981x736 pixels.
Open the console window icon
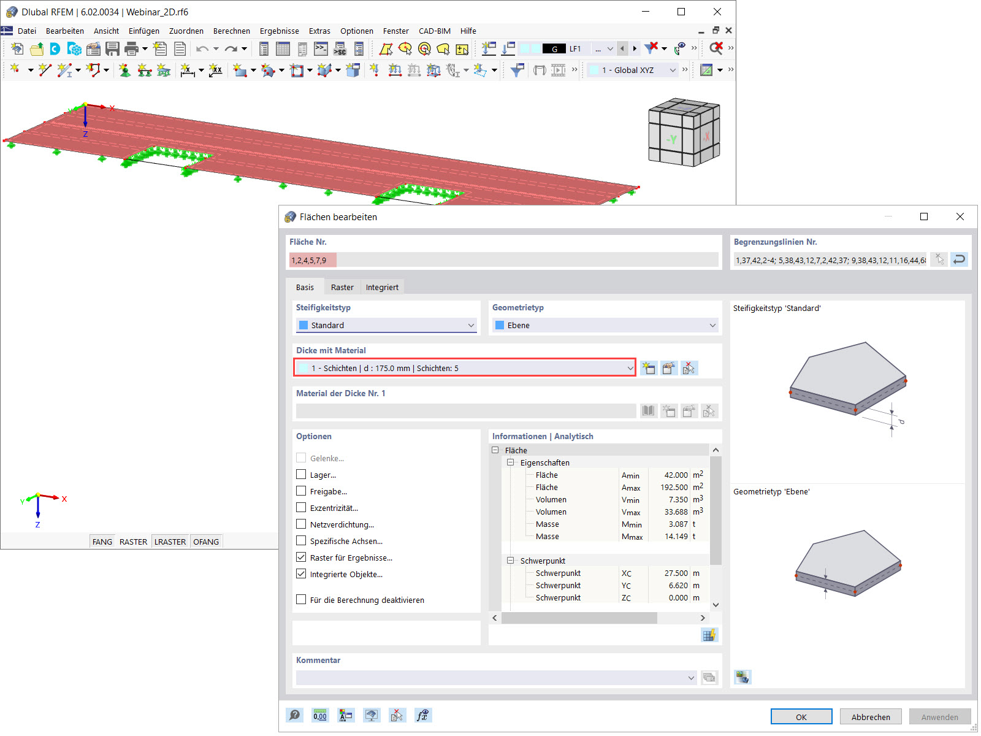(x=321, y=48)
